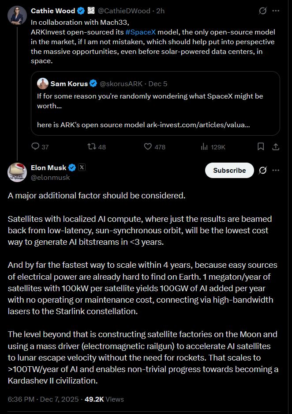The image size is (292, 414).
Task: Open Cathie Wood's profile picture
Action: point(17,15)
